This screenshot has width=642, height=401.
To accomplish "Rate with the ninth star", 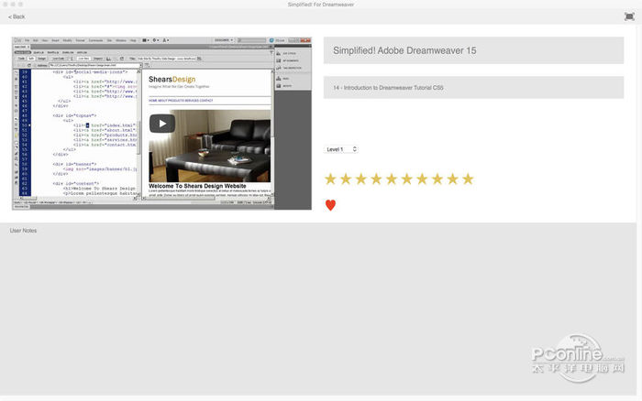I will click(x=453, y=179).
